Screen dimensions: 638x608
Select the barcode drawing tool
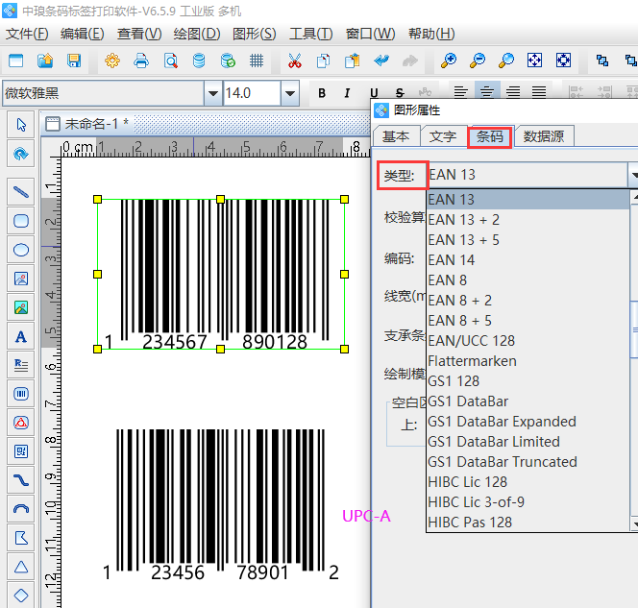pos(21,394)
